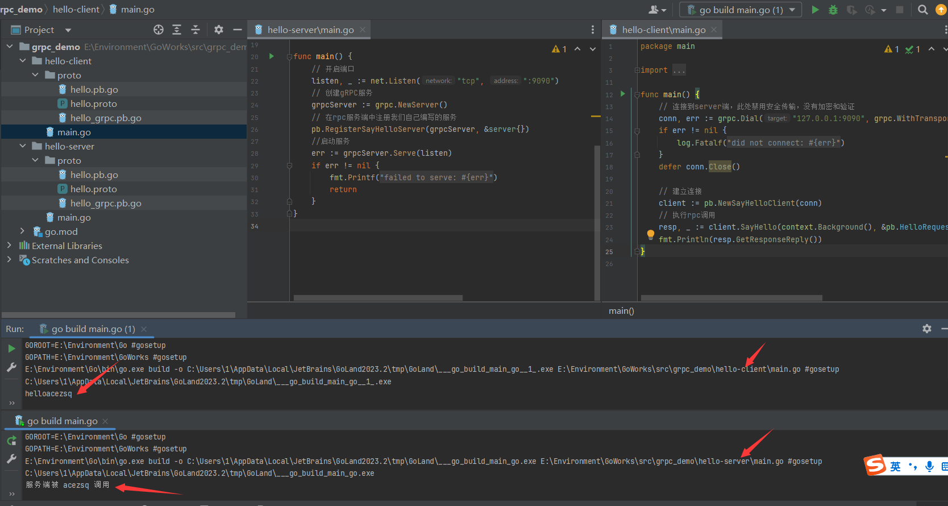
Task: Hide the Project tool window
Action: 238,30
